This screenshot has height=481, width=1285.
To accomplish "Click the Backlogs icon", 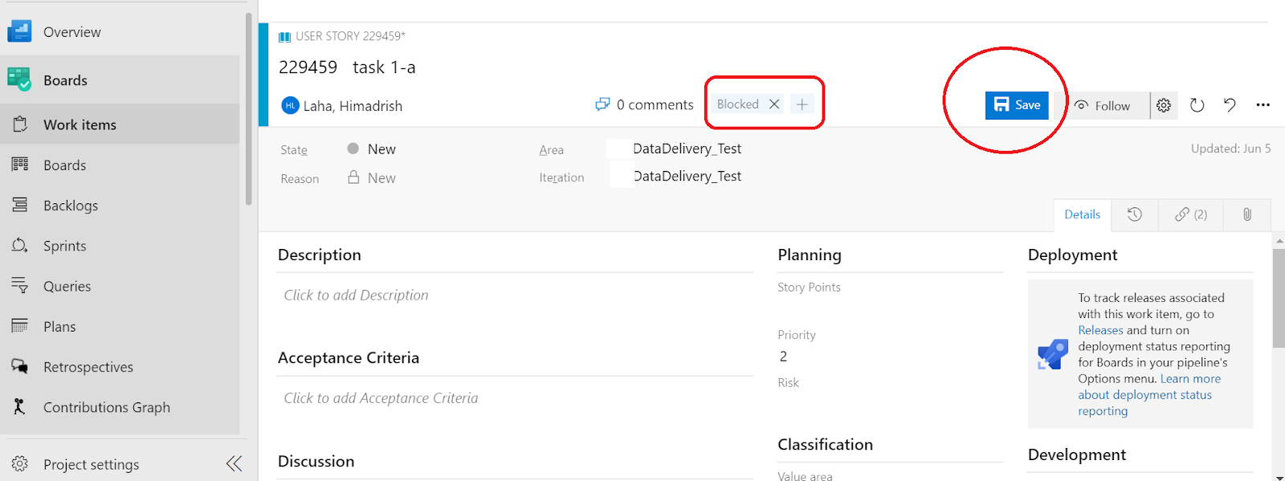I will [20, 205].
